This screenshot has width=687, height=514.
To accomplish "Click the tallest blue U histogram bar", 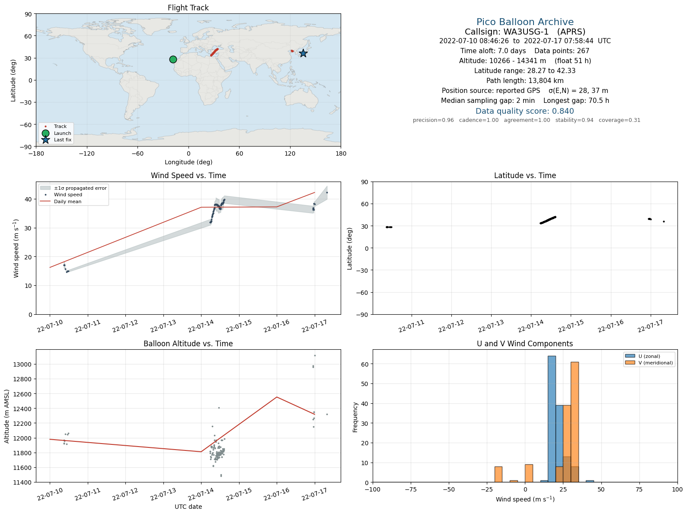I will tap(552, 419).
